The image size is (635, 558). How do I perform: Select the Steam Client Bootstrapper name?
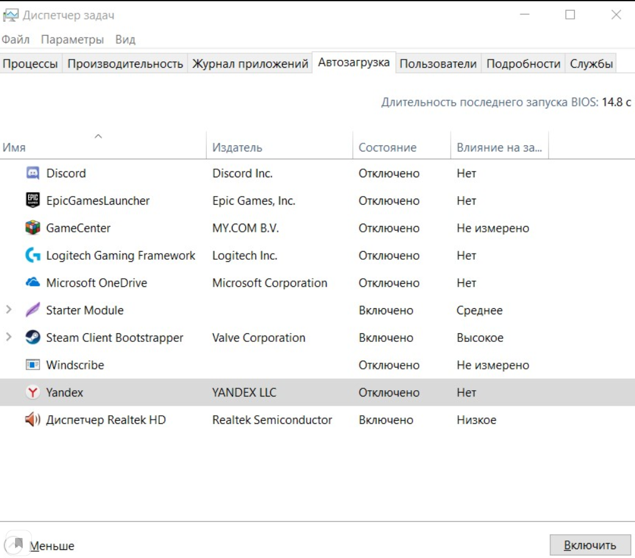click(115, 338)
